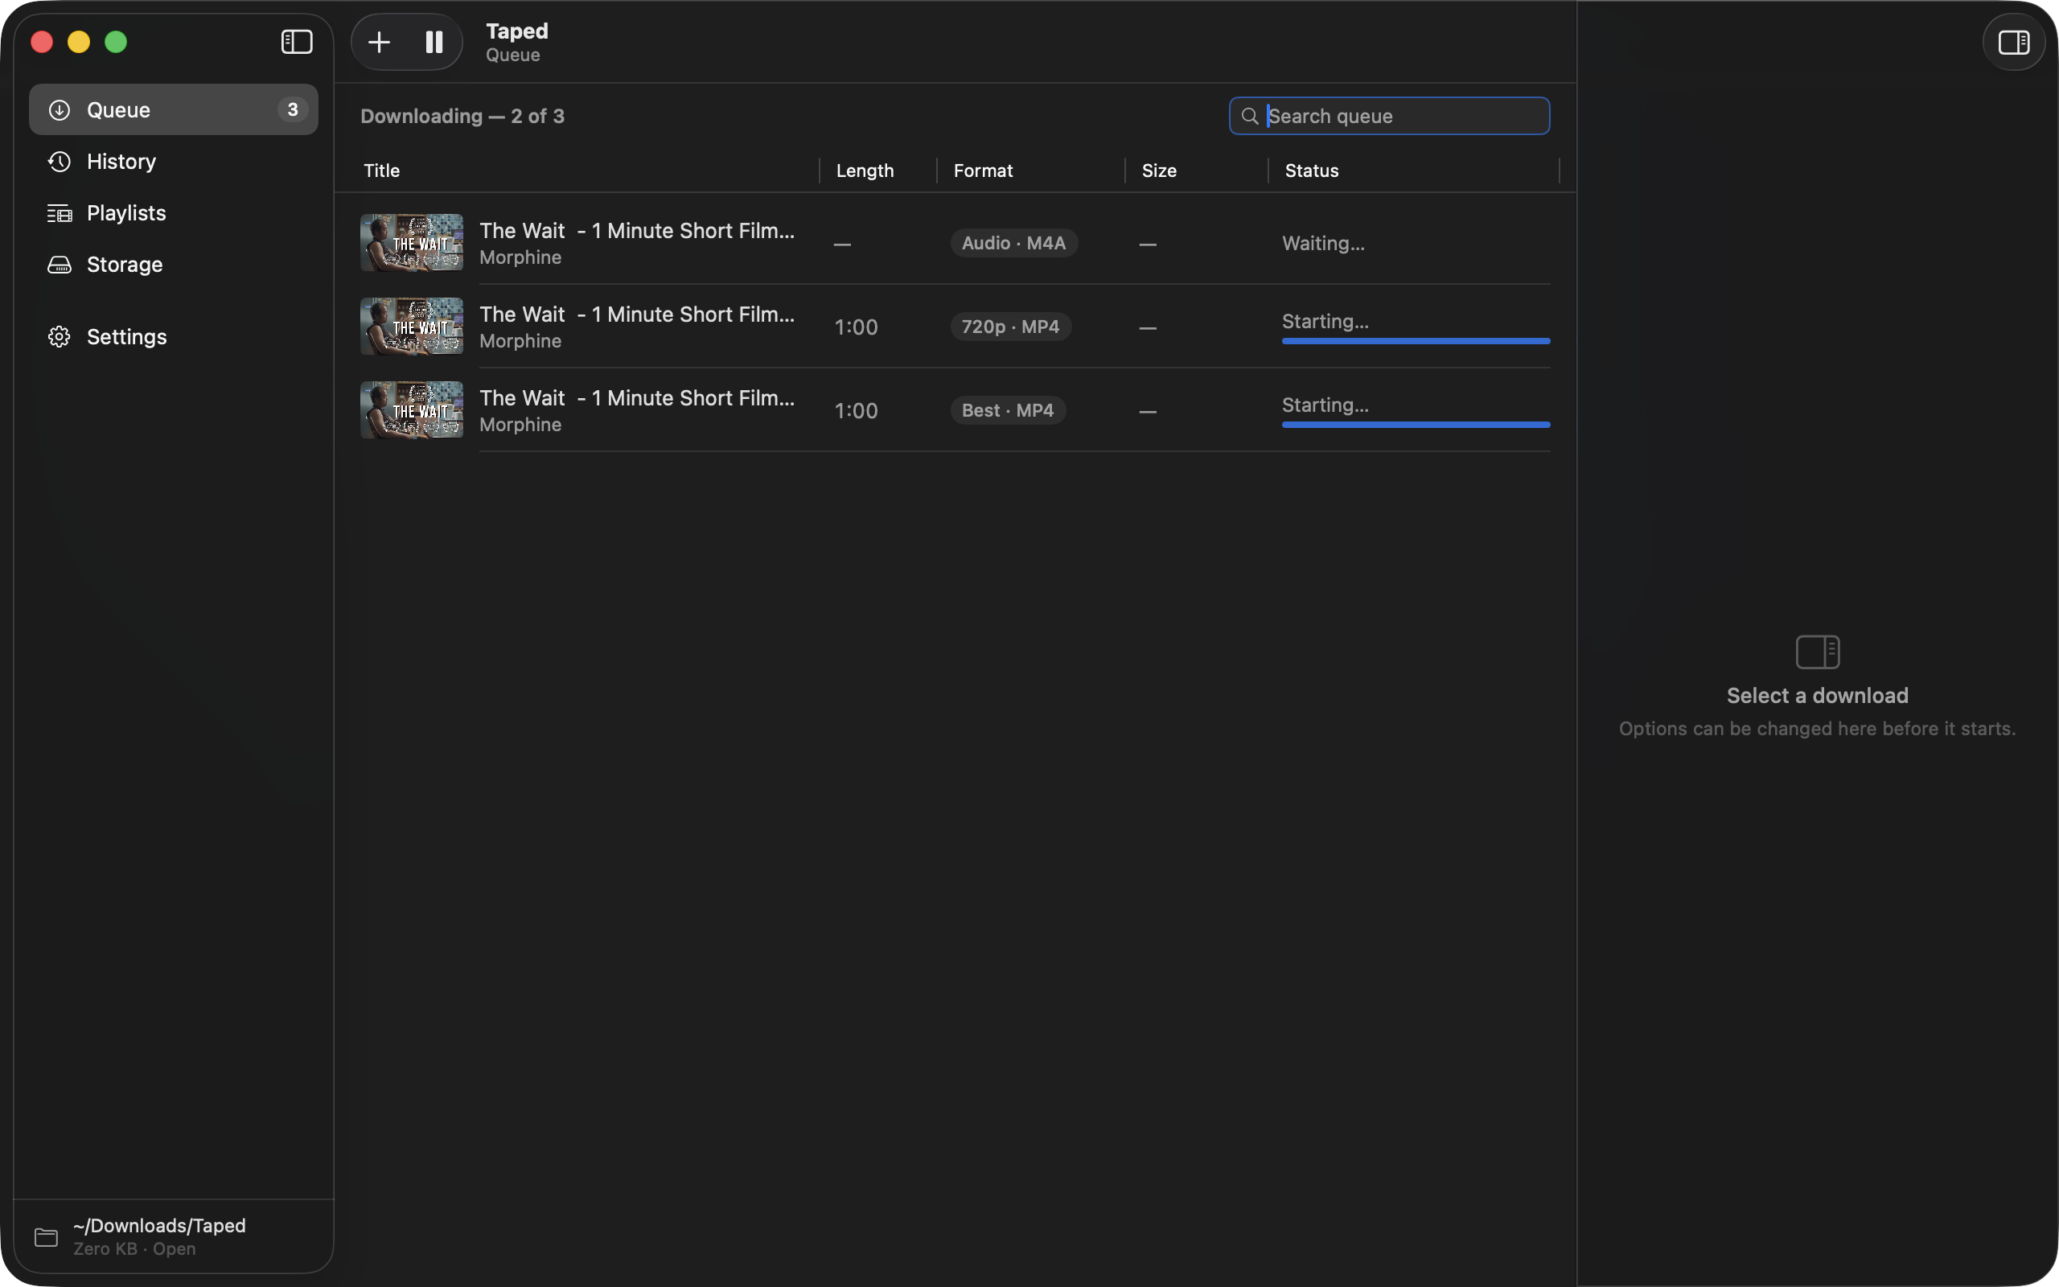
Task: Open the Storage section
Action: point(174,265)
